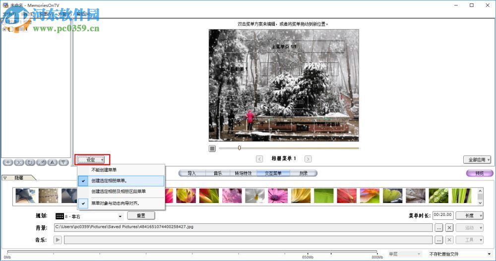Browse for music file with the ... button

click(438, 240)
